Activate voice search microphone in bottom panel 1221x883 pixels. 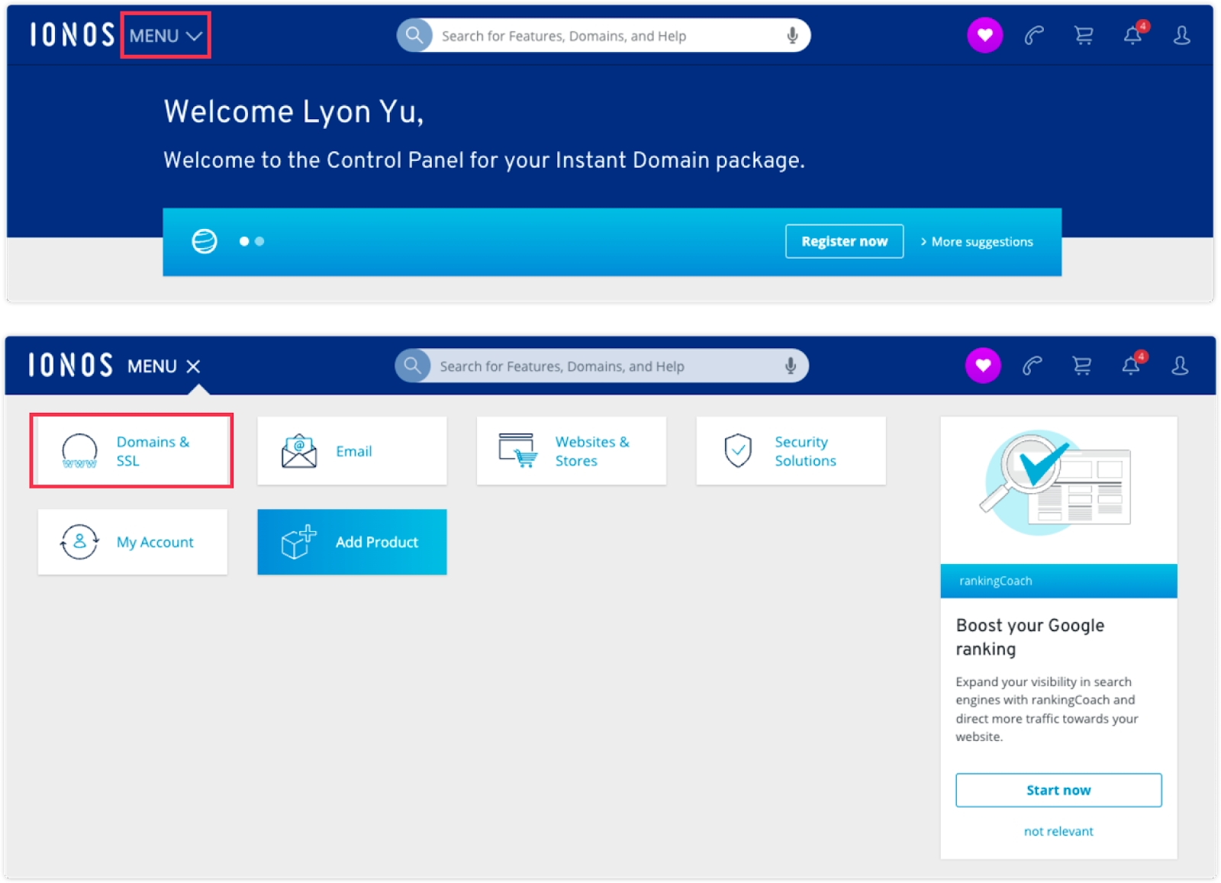(x=791, y=366)
